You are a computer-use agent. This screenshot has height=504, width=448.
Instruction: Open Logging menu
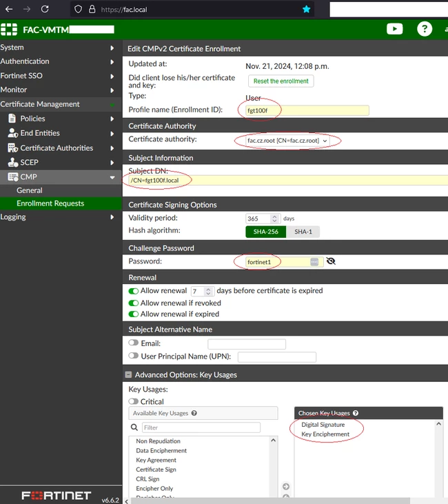coord(13,217)
